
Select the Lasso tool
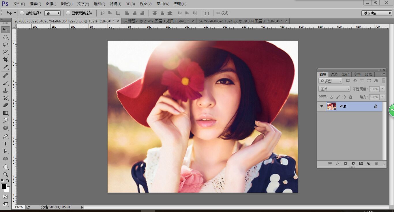[x=5, y=45]
